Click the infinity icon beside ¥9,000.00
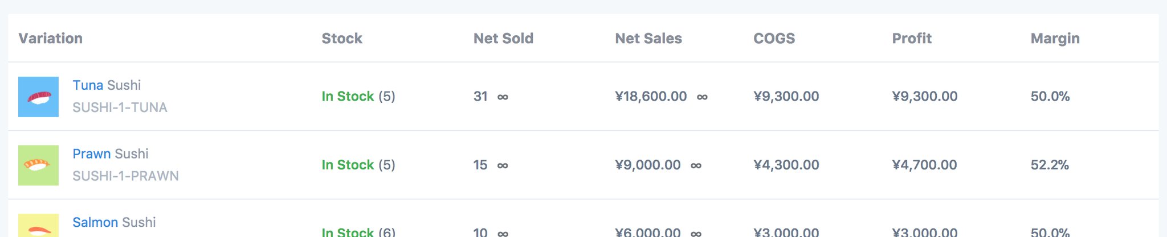 click(696, 166)
